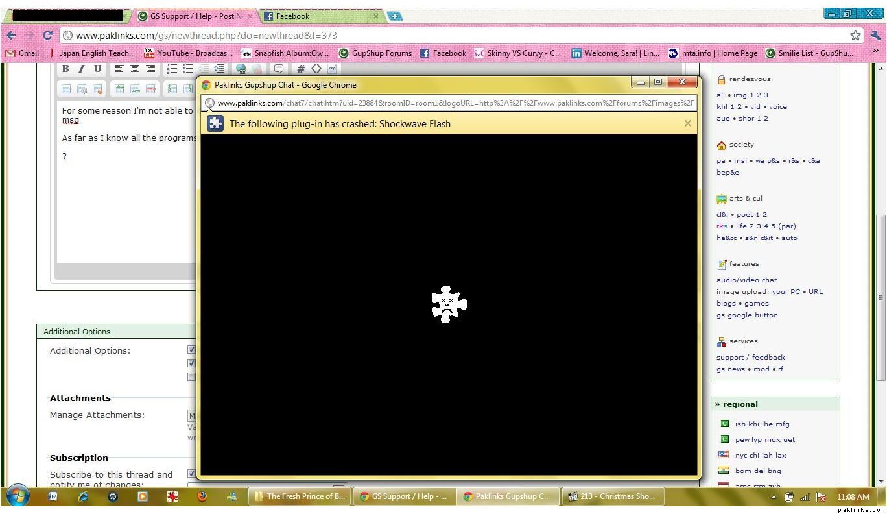Bookmark page with the star icon
The image size is (887, 514).
pos(855,35)
